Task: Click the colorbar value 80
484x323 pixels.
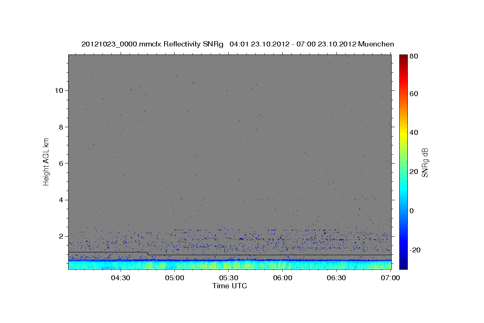Action: coord(414,57)
